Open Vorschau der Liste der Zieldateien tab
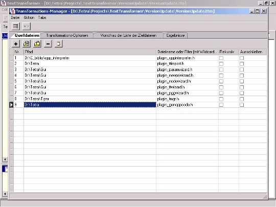Screen dimensions: 276x207 point(128,35)
